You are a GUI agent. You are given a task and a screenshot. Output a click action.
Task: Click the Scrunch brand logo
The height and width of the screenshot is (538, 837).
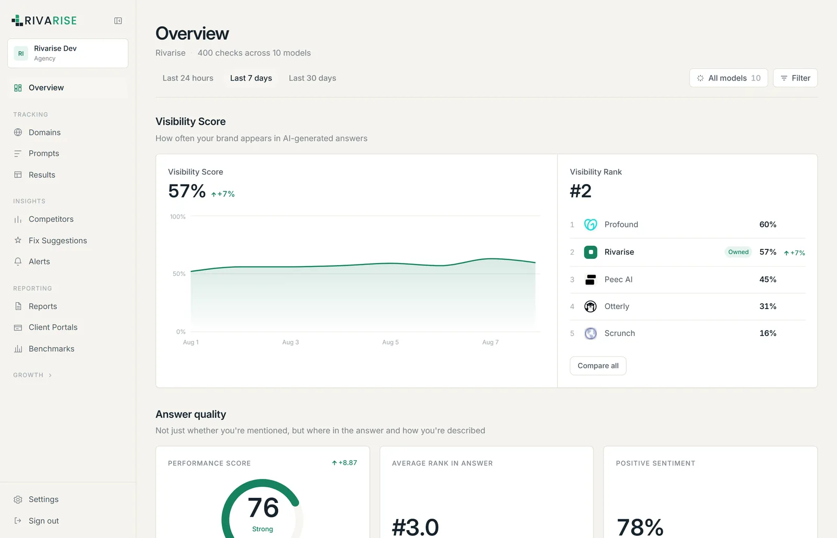pyautogui.click(x=591, y=333)
